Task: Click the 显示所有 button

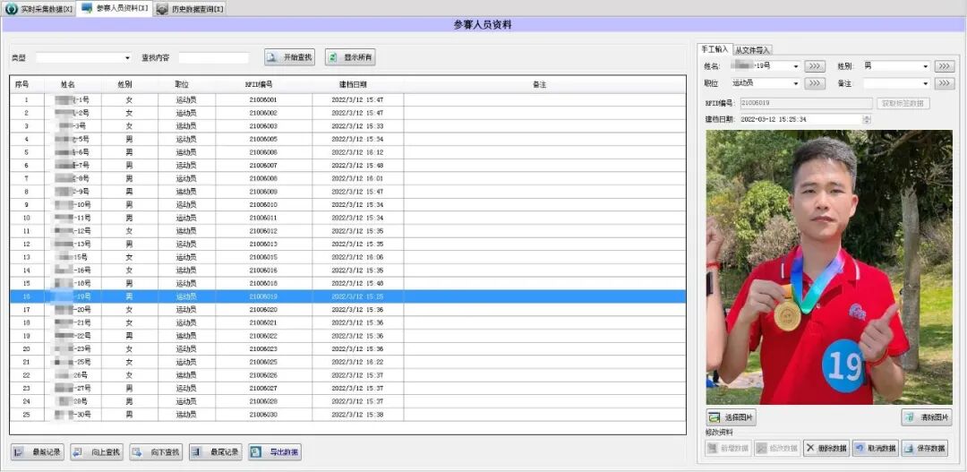Action: tap(350, 57)
